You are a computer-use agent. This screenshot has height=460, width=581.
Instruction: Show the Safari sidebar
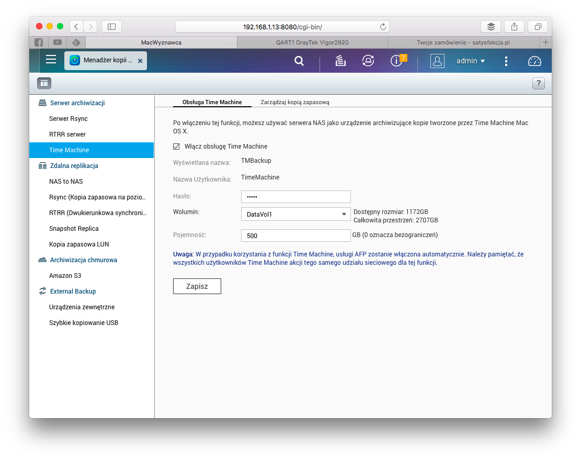click(x=111, y=27)
